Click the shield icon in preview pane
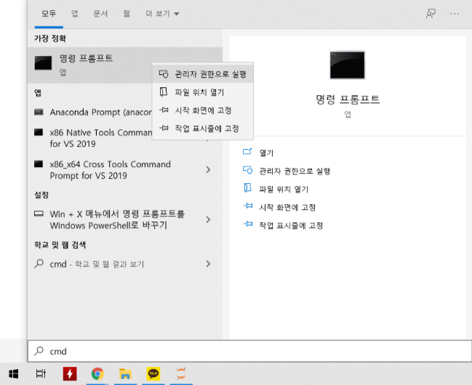Viewport: 472px width, 385px height. 248,170
